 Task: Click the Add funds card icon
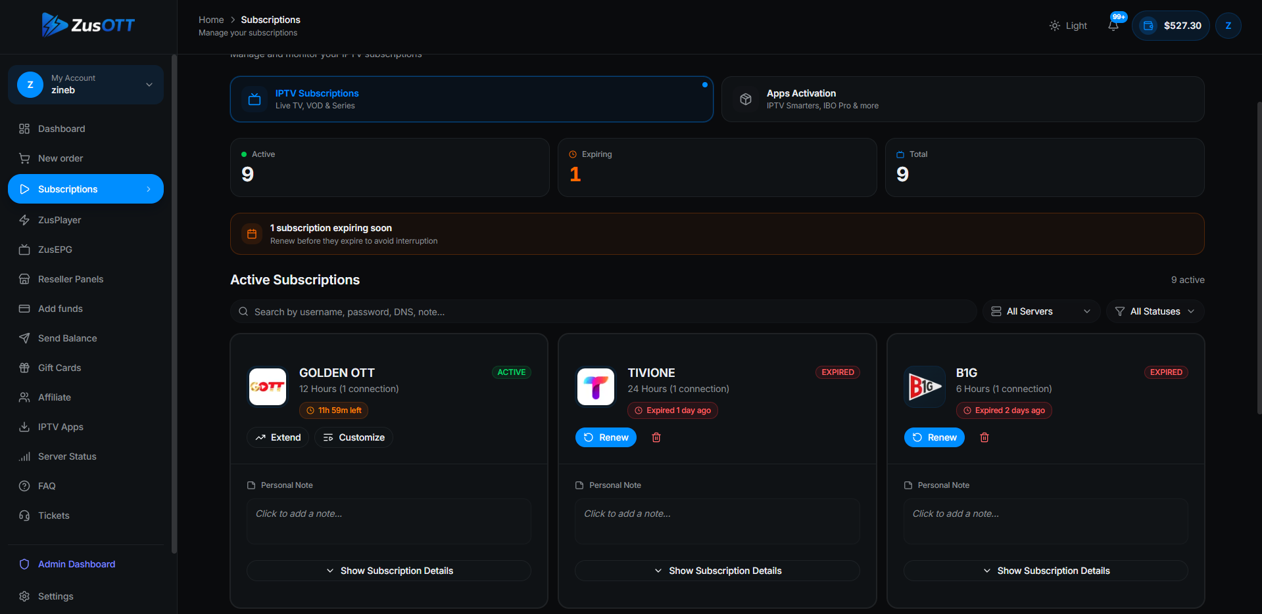24,309
